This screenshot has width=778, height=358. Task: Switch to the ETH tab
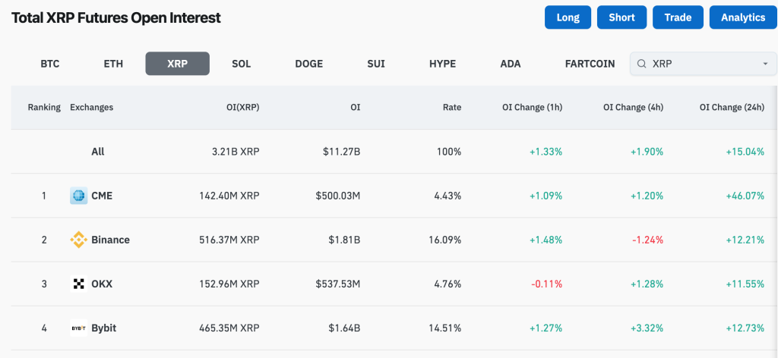113,64
